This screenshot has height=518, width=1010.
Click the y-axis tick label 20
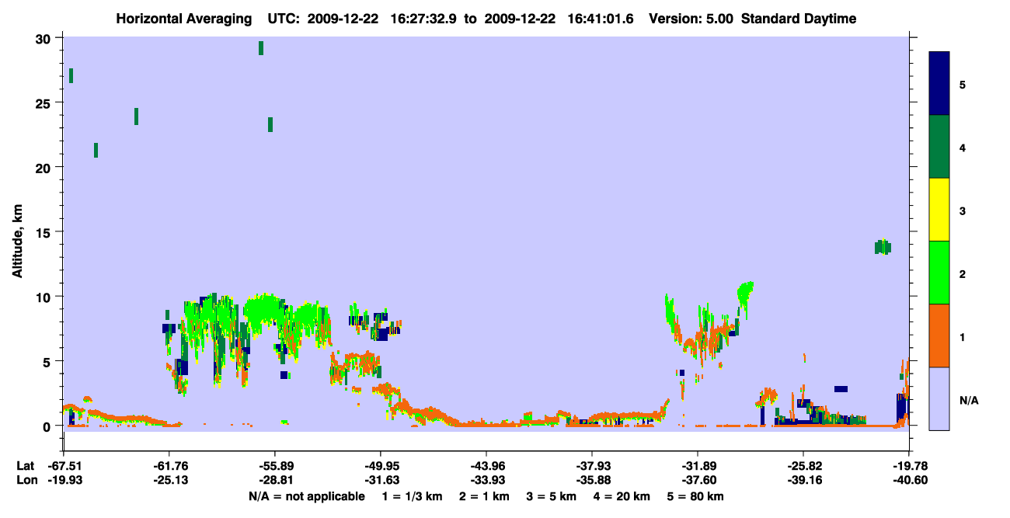coord(44,168)
